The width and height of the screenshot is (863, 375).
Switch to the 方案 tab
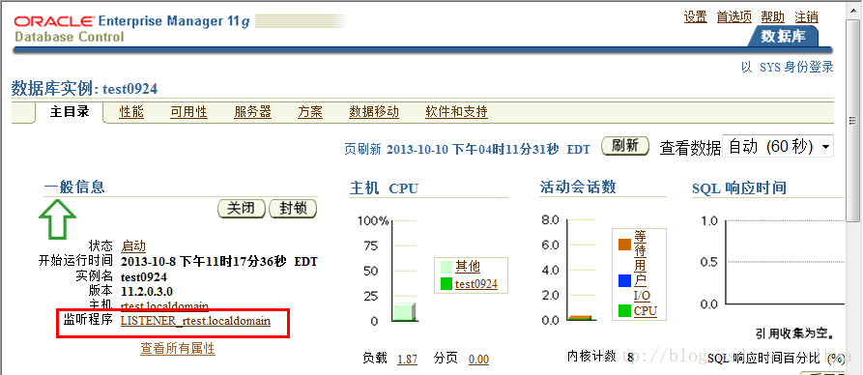click(x=310, y=112)
